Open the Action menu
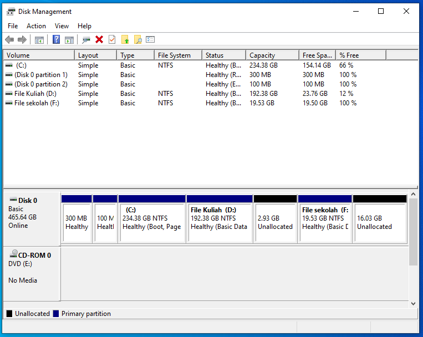Viewport: 423px width, 337px height. click(x=37, y=26)
